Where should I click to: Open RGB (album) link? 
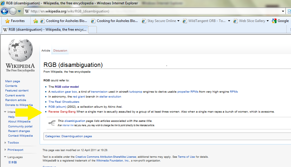57,107
